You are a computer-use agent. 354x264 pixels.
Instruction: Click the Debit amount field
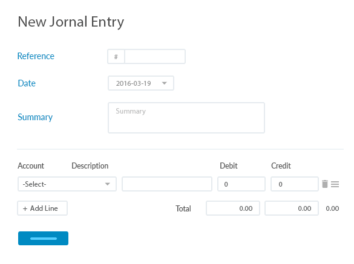pos(241,184)
